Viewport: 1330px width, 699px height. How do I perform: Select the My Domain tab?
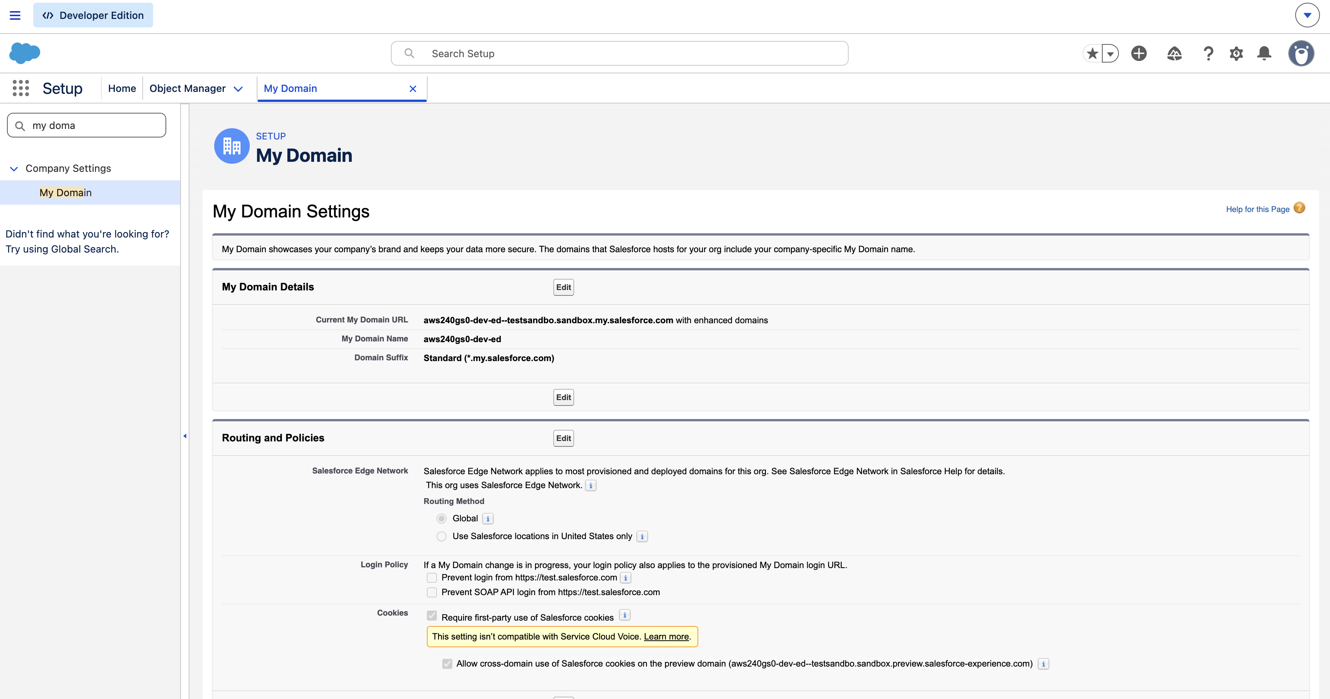[290, 88]
